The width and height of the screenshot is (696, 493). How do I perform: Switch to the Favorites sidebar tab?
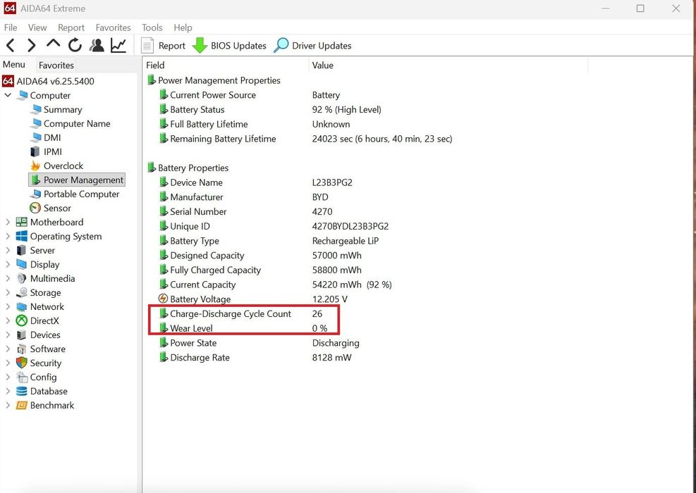(x=56, y=65)
